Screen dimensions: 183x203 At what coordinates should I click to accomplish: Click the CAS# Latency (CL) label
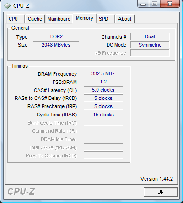point(55,90)
